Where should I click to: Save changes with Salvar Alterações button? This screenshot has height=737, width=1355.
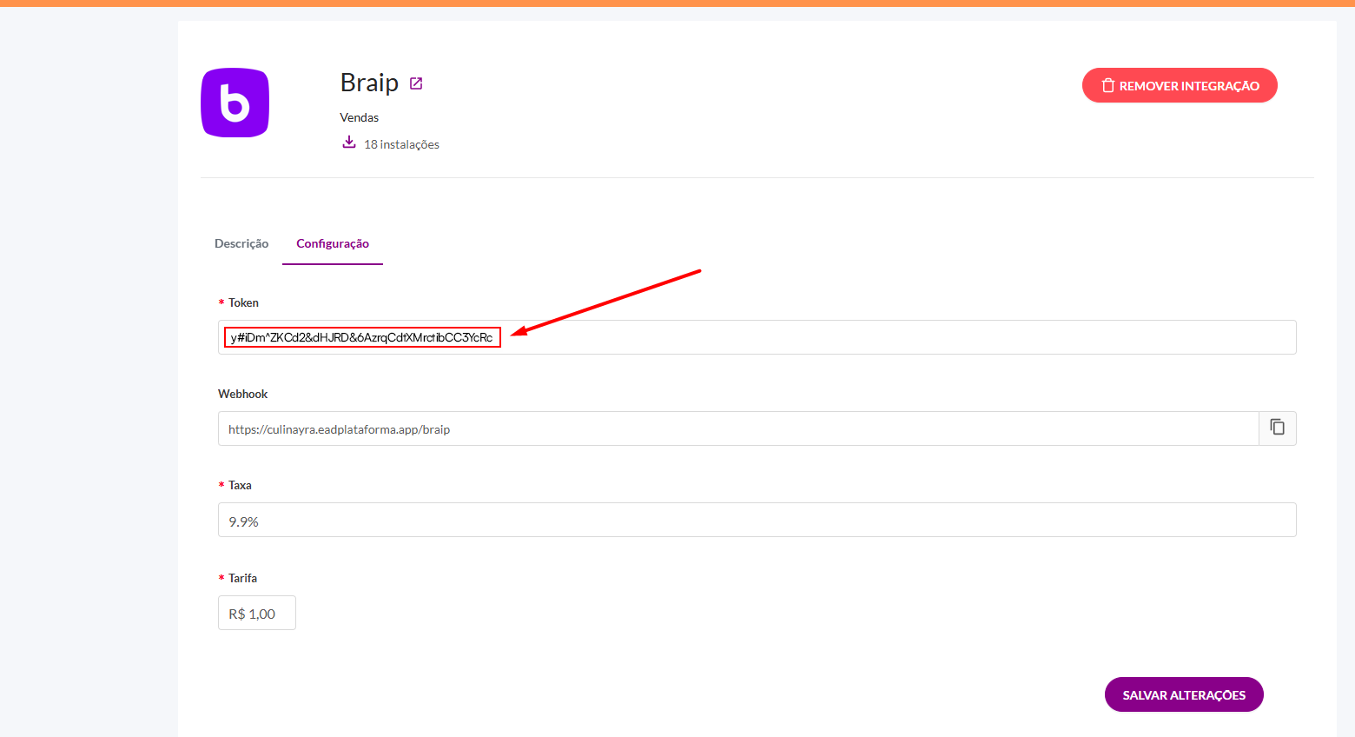click(1184, 694)
